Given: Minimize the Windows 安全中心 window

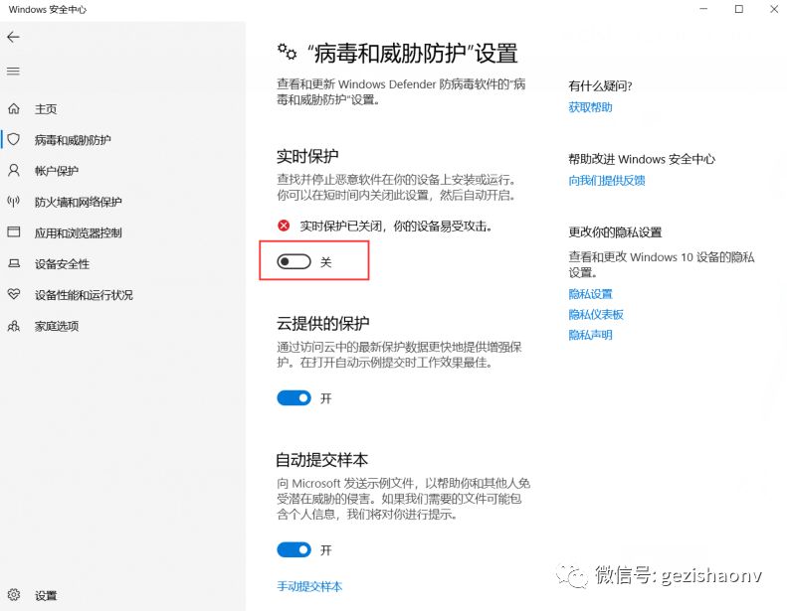Looking at the screenshot, I should [x=703, y=9].
